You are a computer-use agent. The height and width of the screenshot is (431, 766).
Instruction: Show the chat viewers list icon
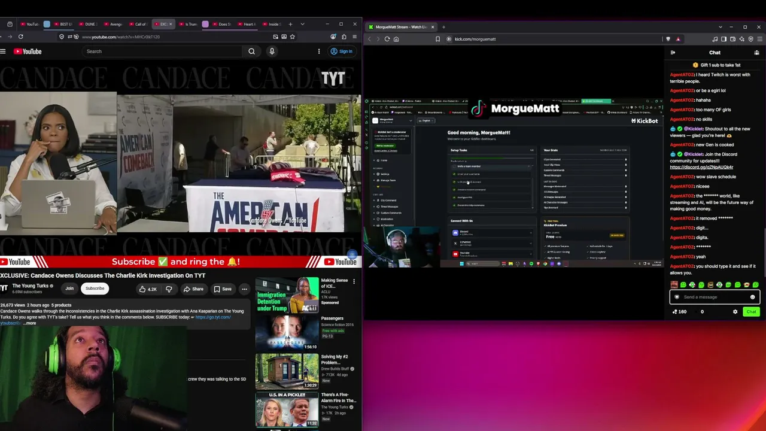[757, 53]
